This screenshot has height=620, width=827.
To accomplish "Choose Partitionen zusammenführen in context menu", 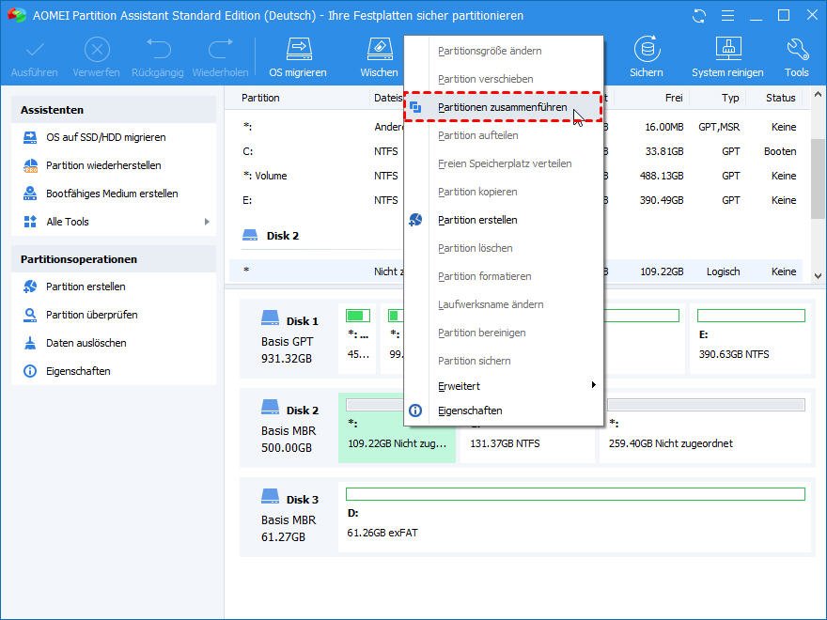I will [x=503, y=107].
